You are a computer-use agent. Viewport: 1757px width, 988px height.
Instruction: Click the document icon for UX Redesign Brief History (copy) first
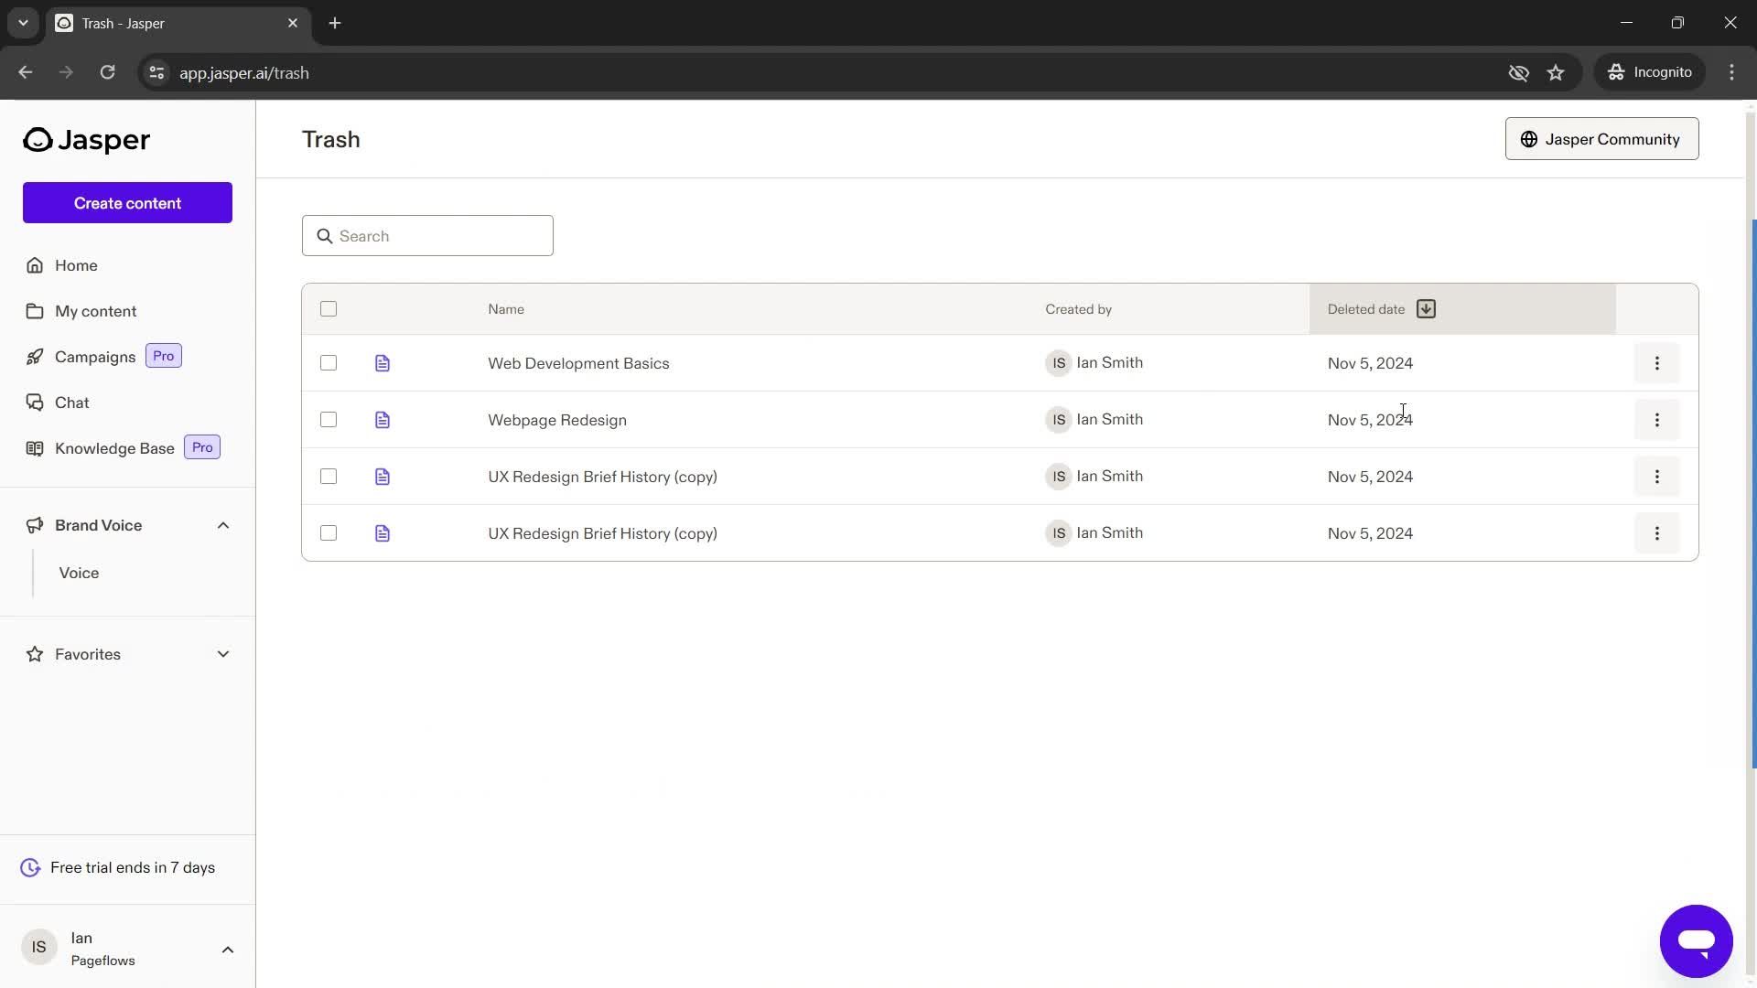(383, 476)
